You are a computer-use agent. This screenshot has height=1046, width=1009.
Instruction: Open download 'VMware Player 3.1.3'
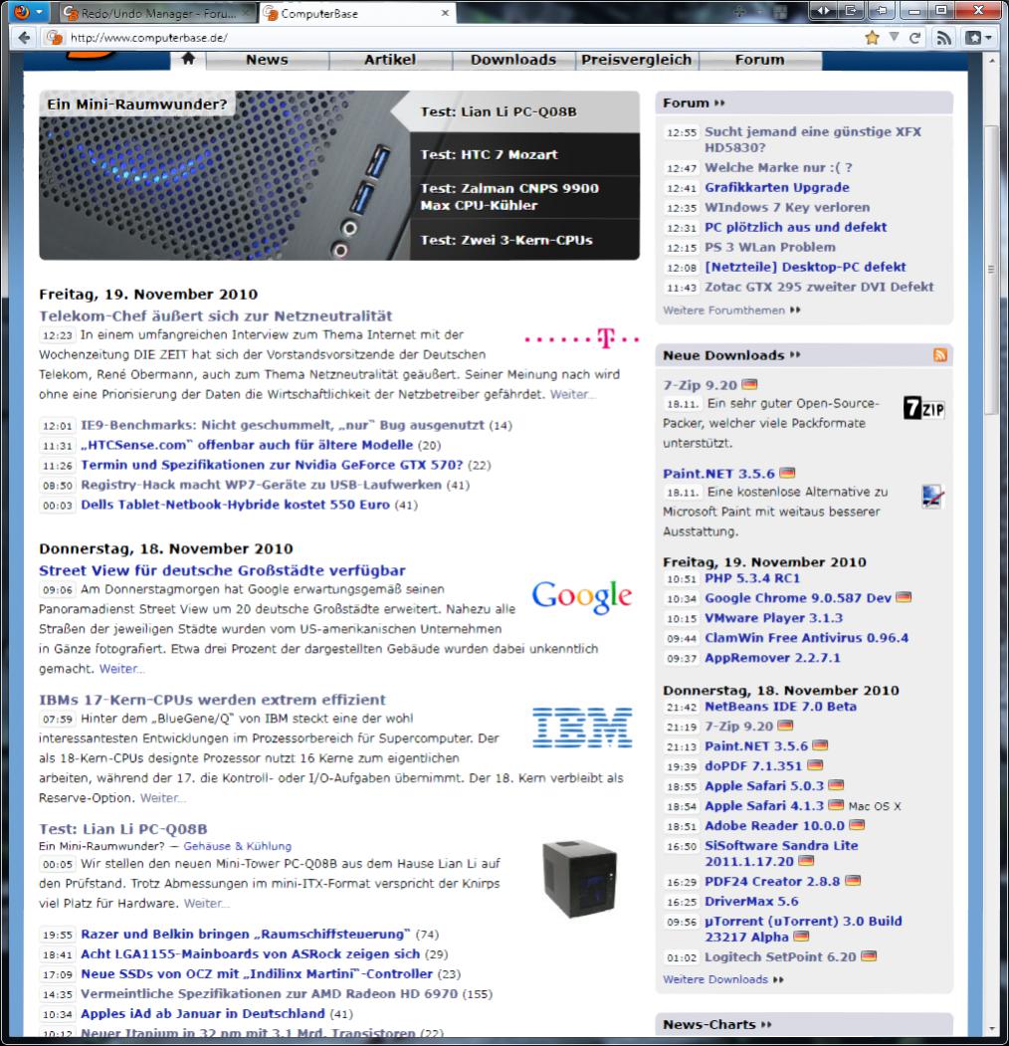pos(773,618)
